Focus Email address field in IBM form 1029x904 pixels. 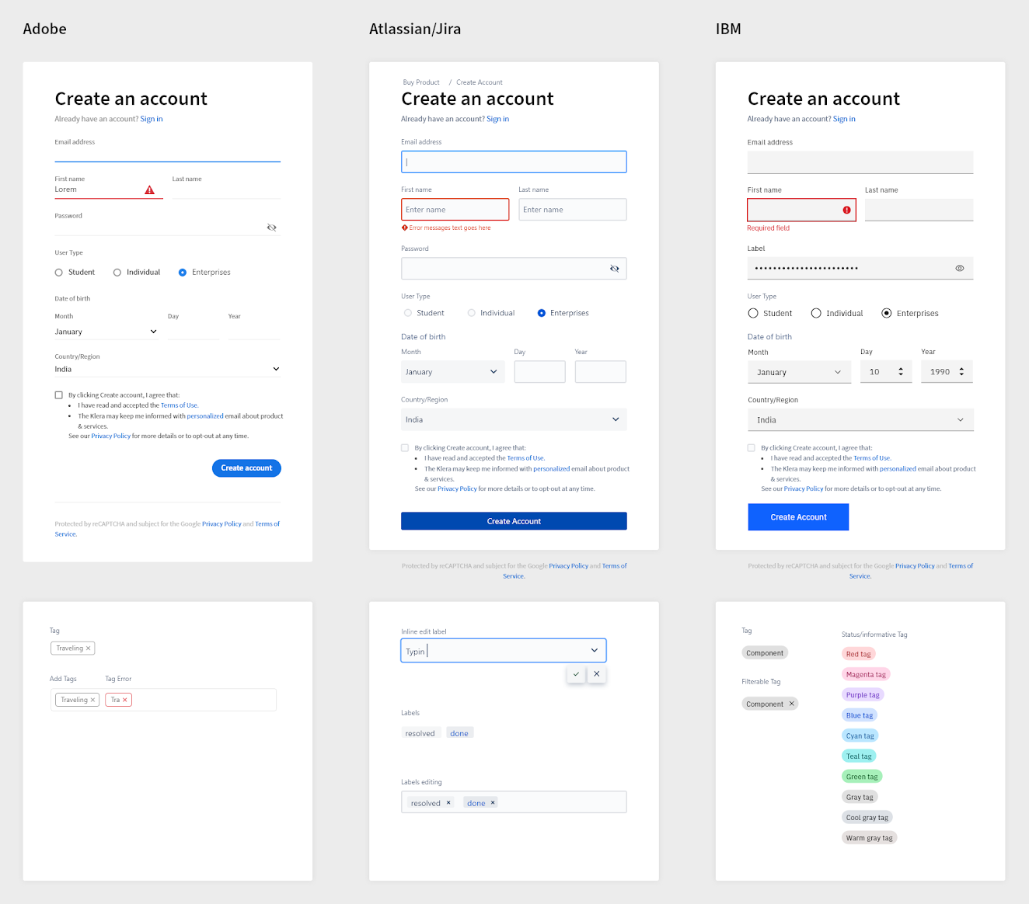(x=860, y=162)
